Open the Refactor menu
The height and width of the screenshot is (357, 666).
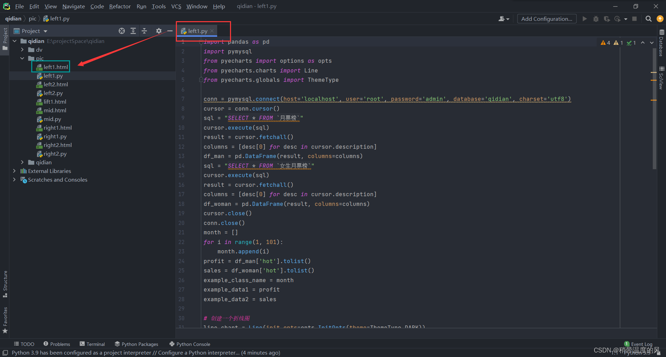[x=120, y=6]
